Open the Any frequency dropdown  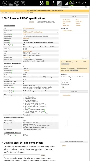coord(66,80)
